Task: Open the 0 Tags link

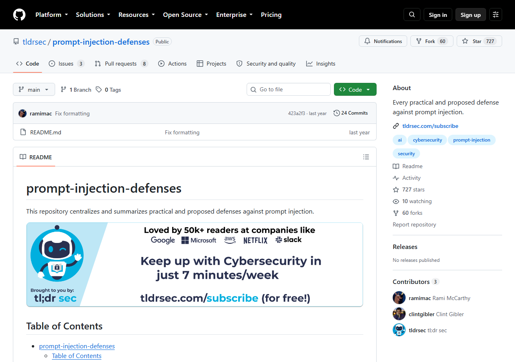Action: [109, 90]
